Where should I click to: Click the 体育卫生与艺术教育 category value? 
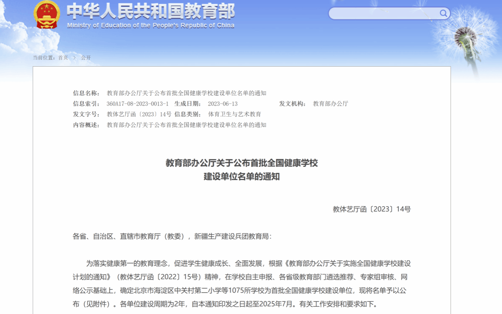pyautogui.click(x=234, y=114)
